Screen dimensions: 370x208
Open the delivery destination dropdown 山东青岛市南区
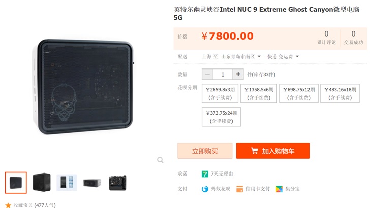pyautogui.click(x=241, y=56)
